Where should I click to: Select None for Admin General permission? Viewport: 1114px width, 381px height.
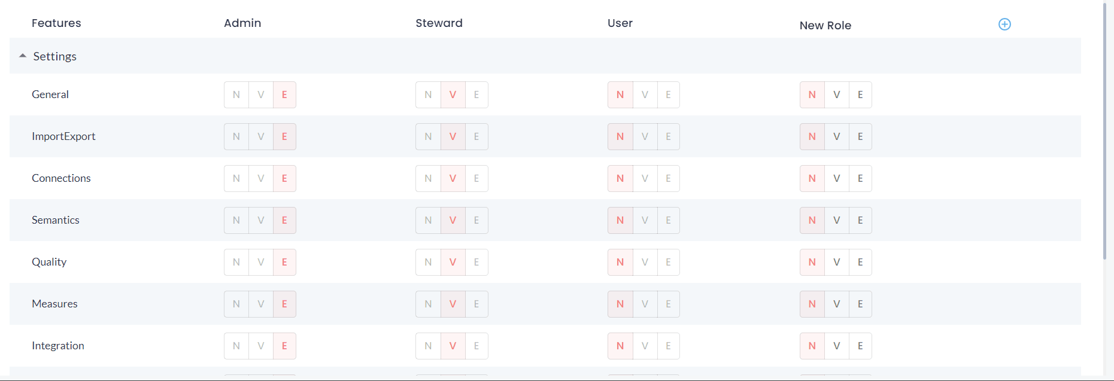click(236, 95)
